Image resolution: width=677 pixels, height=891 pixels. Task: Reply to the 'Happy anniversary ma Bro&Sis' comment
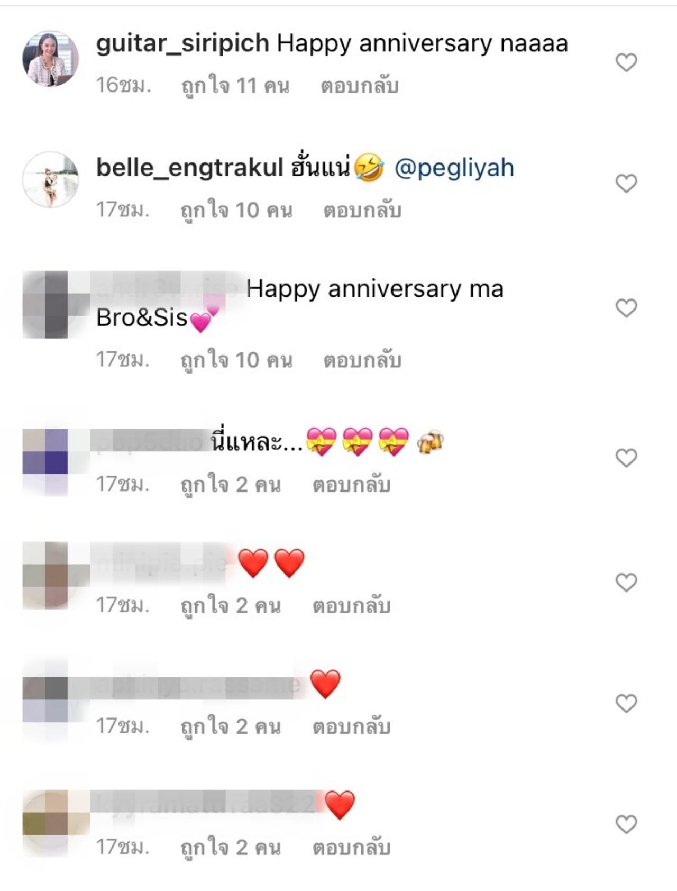363,360
